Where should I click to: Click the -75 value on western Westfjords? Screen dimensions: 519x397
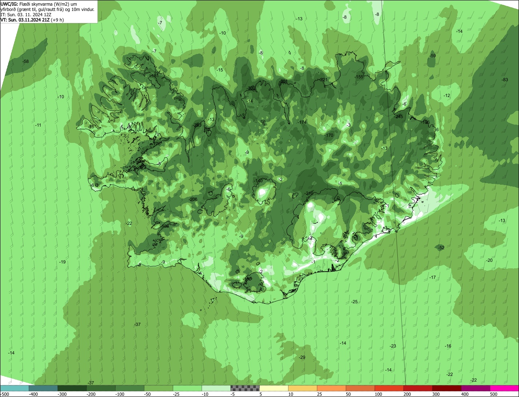coord(91,127)
